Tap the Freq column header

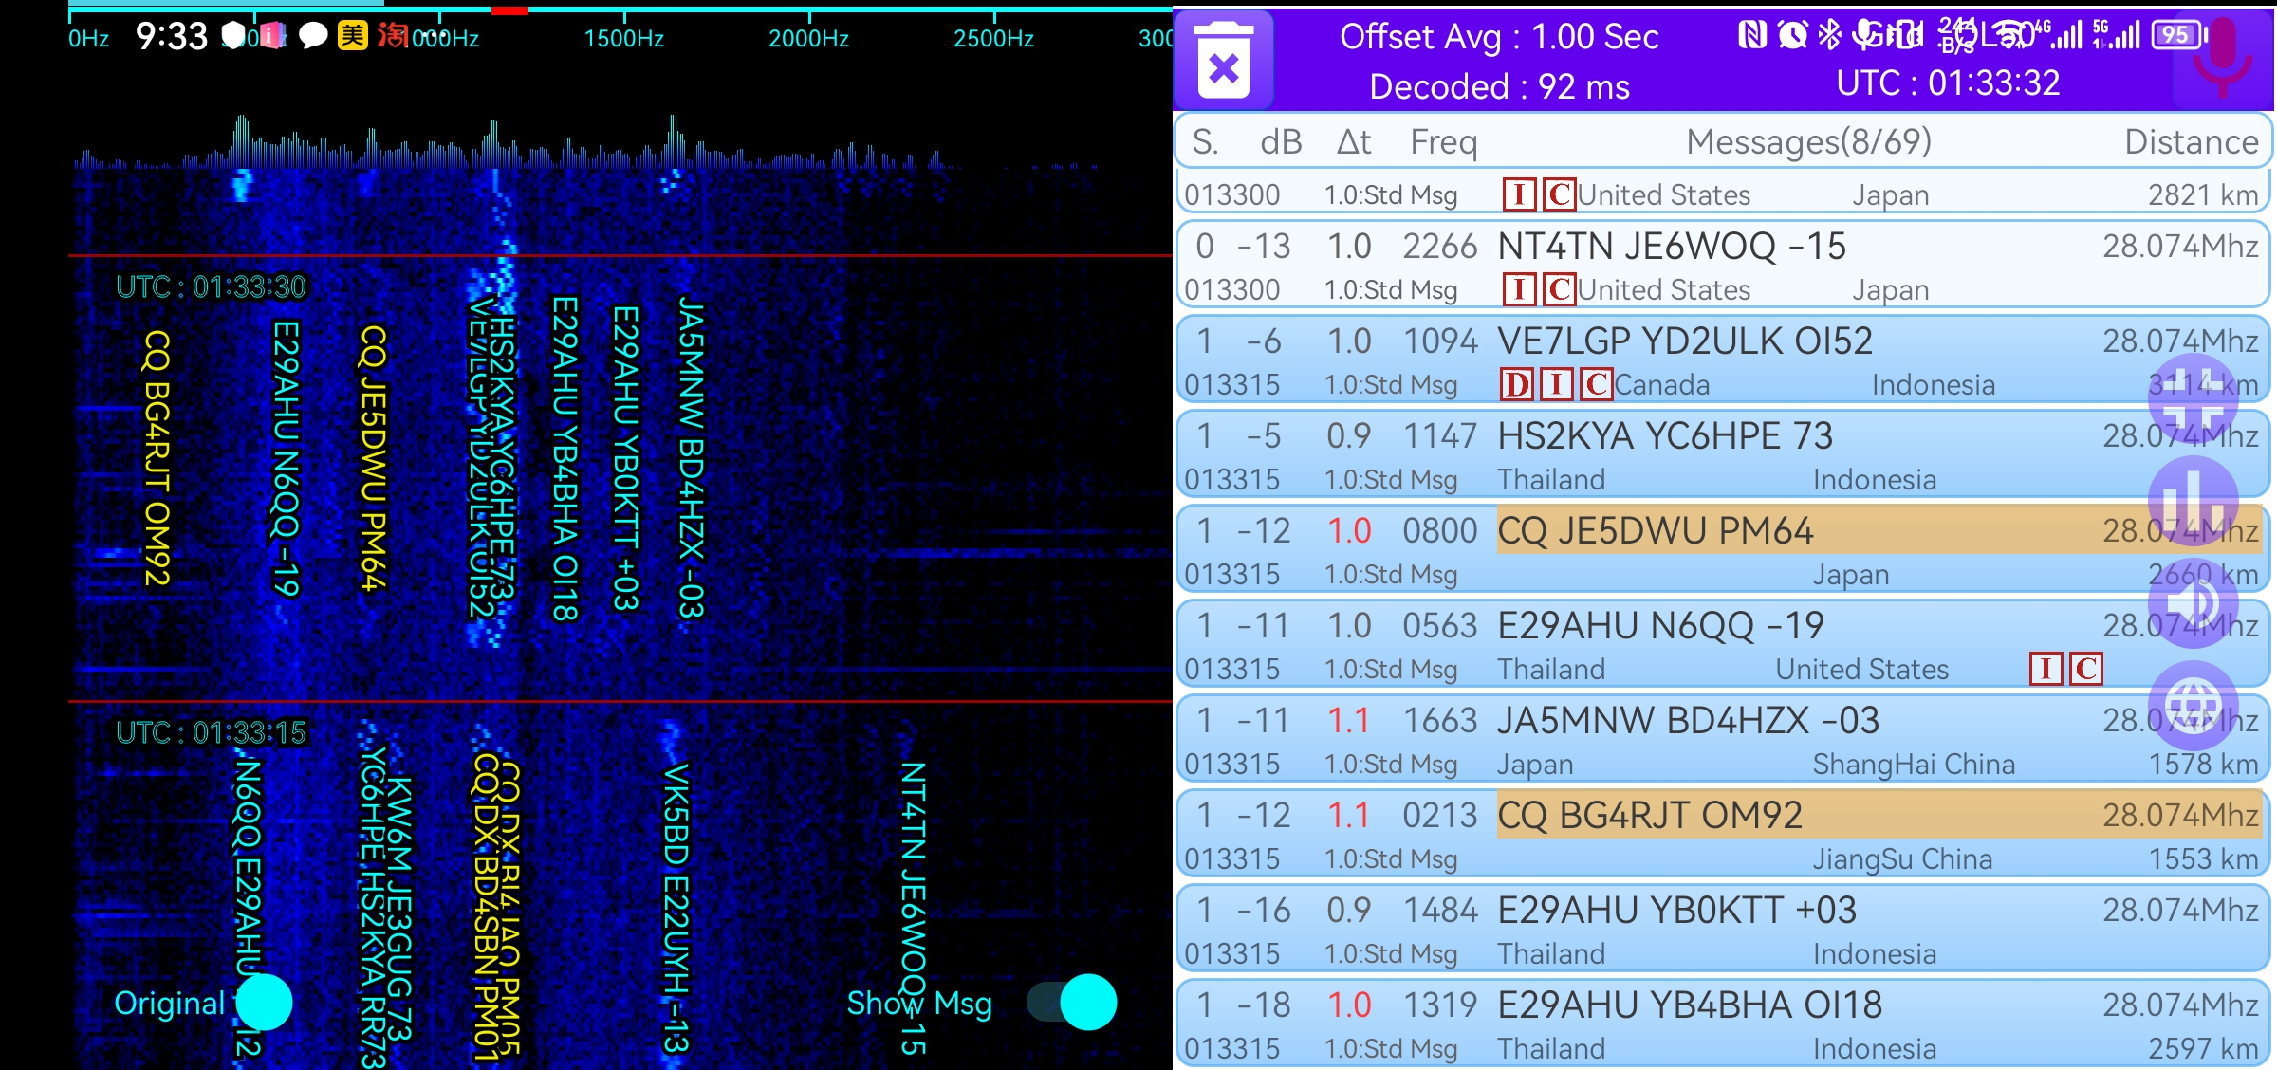click(x=1443, y=142)
